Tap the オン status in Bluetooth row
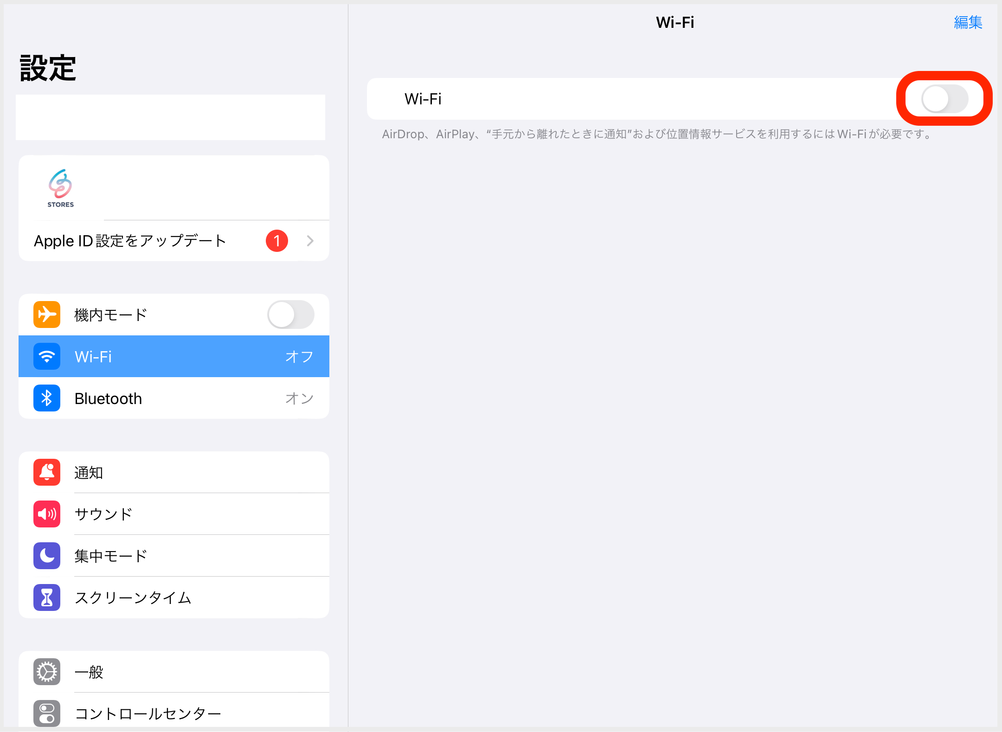The width and height of the screenshot is (1002, 732). pyautogui.click(x=299, y=398)
